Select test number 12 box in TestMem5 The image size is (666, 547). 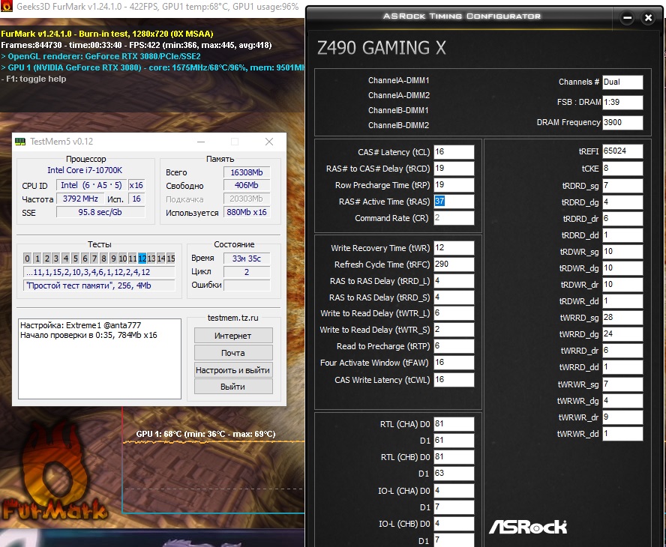coord(142,259)
